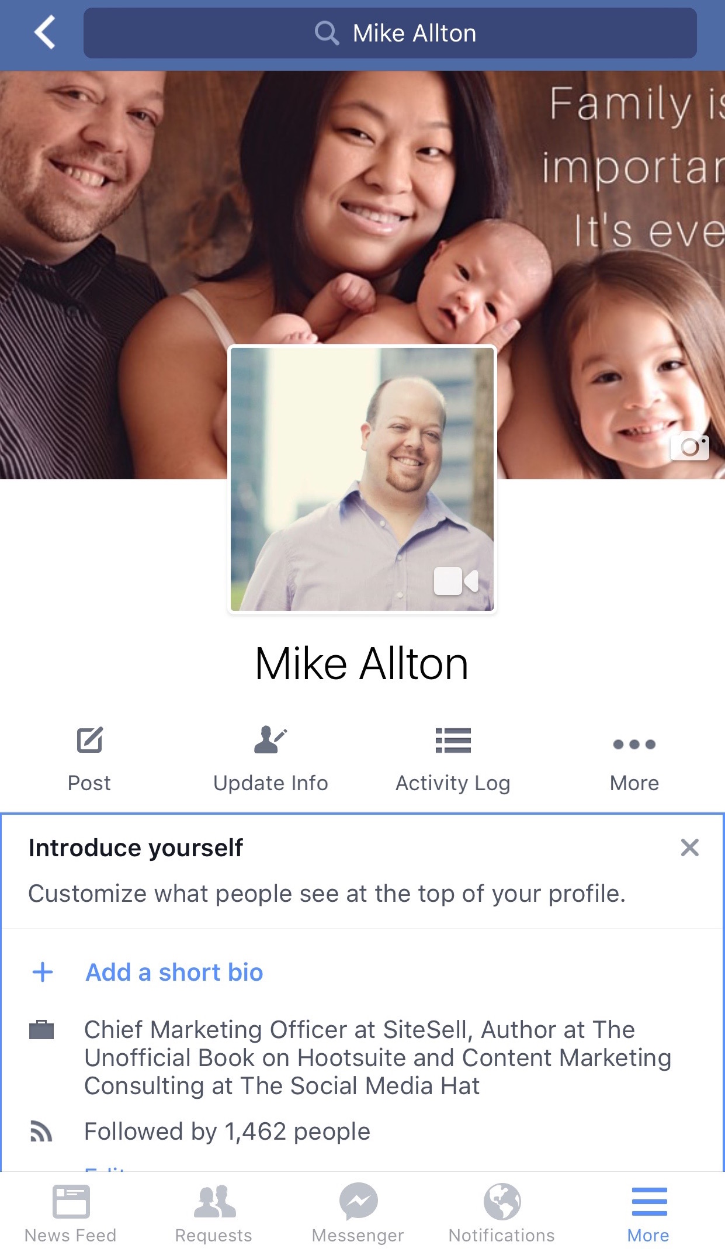Expand the three-dot More options
725x1249 pixels.
click(x=634, y=759)
